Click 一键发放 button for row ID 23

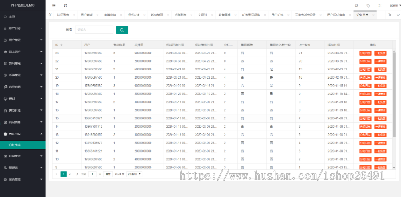pyautogui.click(x=381, y=53)
